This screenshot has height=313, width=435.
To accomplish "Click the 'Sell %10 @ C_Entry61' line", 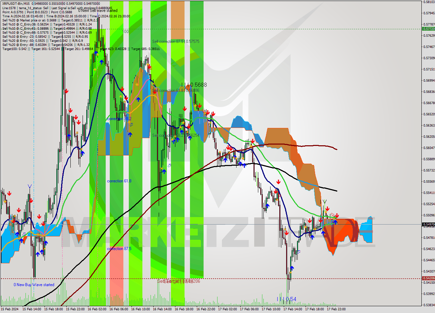I will 47,28.
